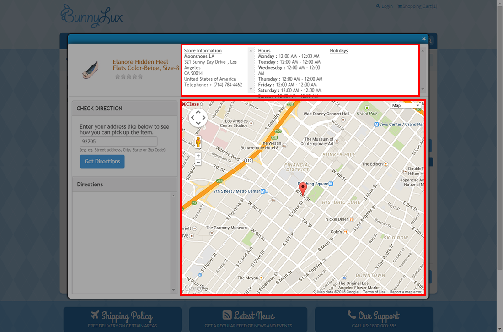Click the beige shoe product thumbnail
503x332 pixels.
90,71
